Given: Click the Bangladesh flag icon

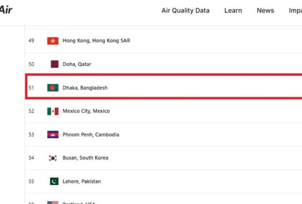Looking at the screenshot, I should [53, 88].
